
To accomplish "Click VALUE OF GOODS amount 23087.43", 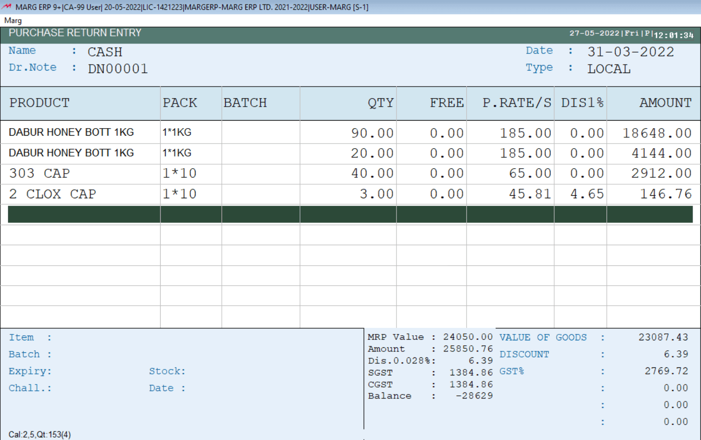I will click(663, 337).
